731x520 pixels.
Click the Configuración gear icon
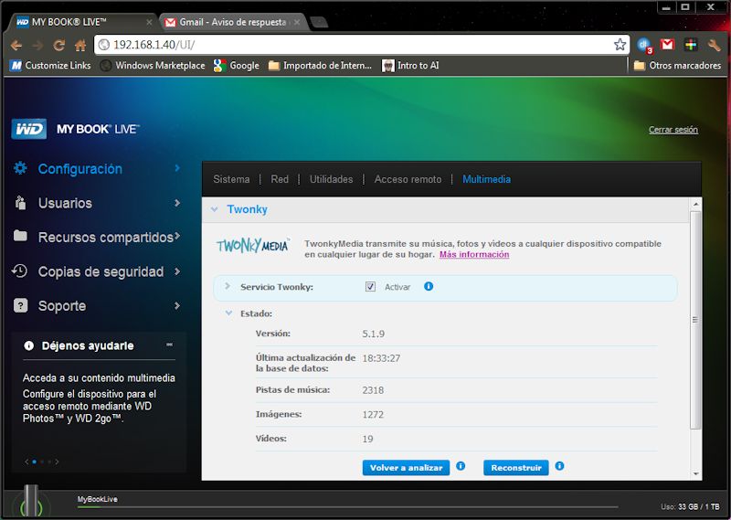click(20, 168)
